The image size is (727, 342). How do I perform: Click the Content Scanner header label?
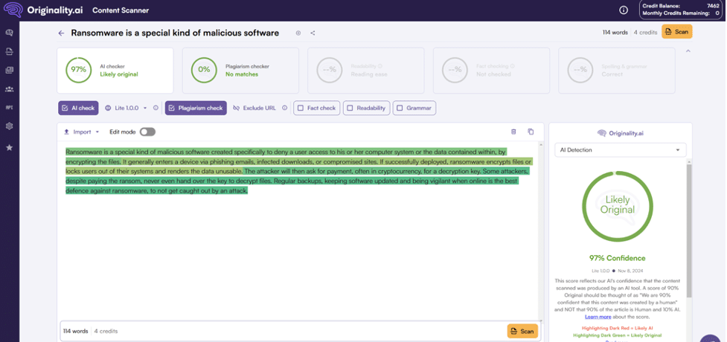click(121, 10)
